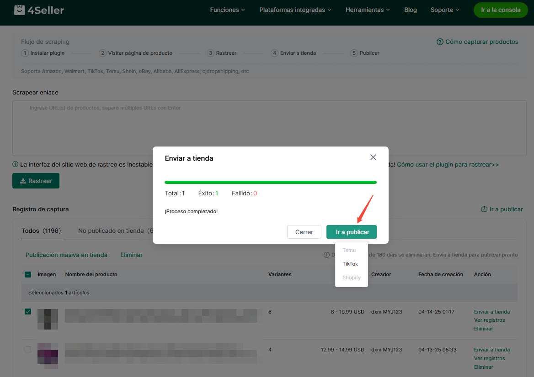This screenshot has height=377, width=534.
Task: Click the first product thumbnail image
Action: tap(48, 319)
